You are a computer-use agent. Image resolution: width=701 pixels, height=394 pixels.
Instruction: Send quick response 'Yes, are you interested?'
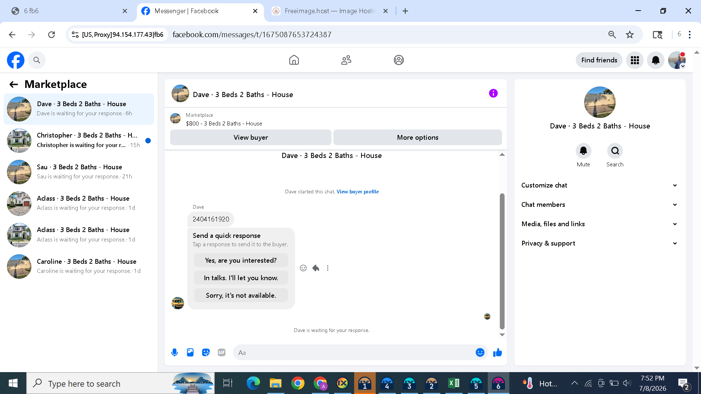click(x=241, y=260)
